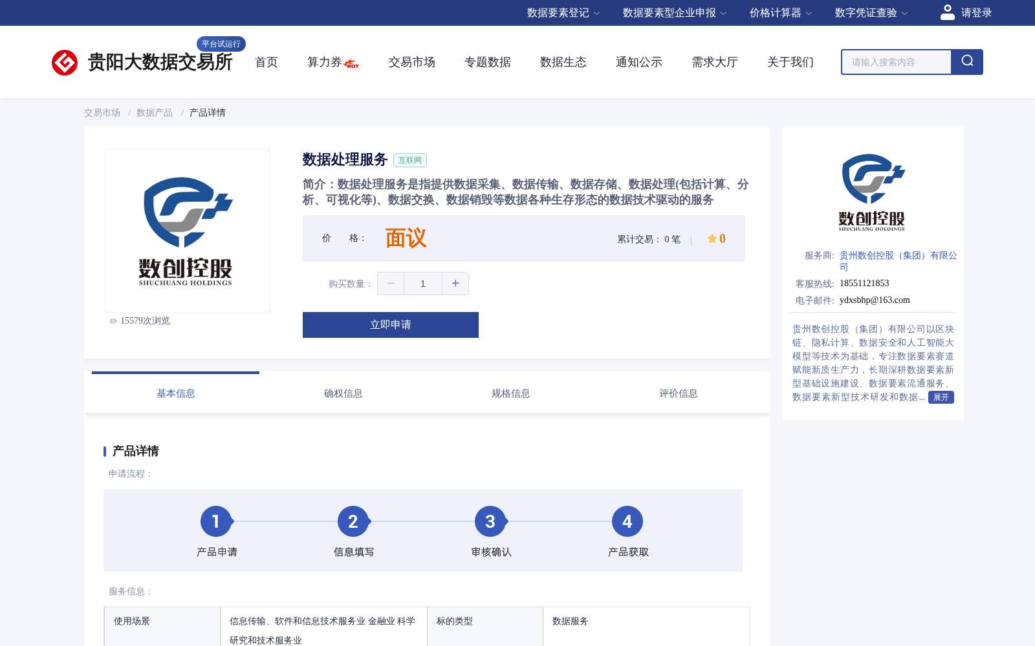Screen dimensions: 1035x646
Task: Open 关于我们 navigation item
Action: 790,62
